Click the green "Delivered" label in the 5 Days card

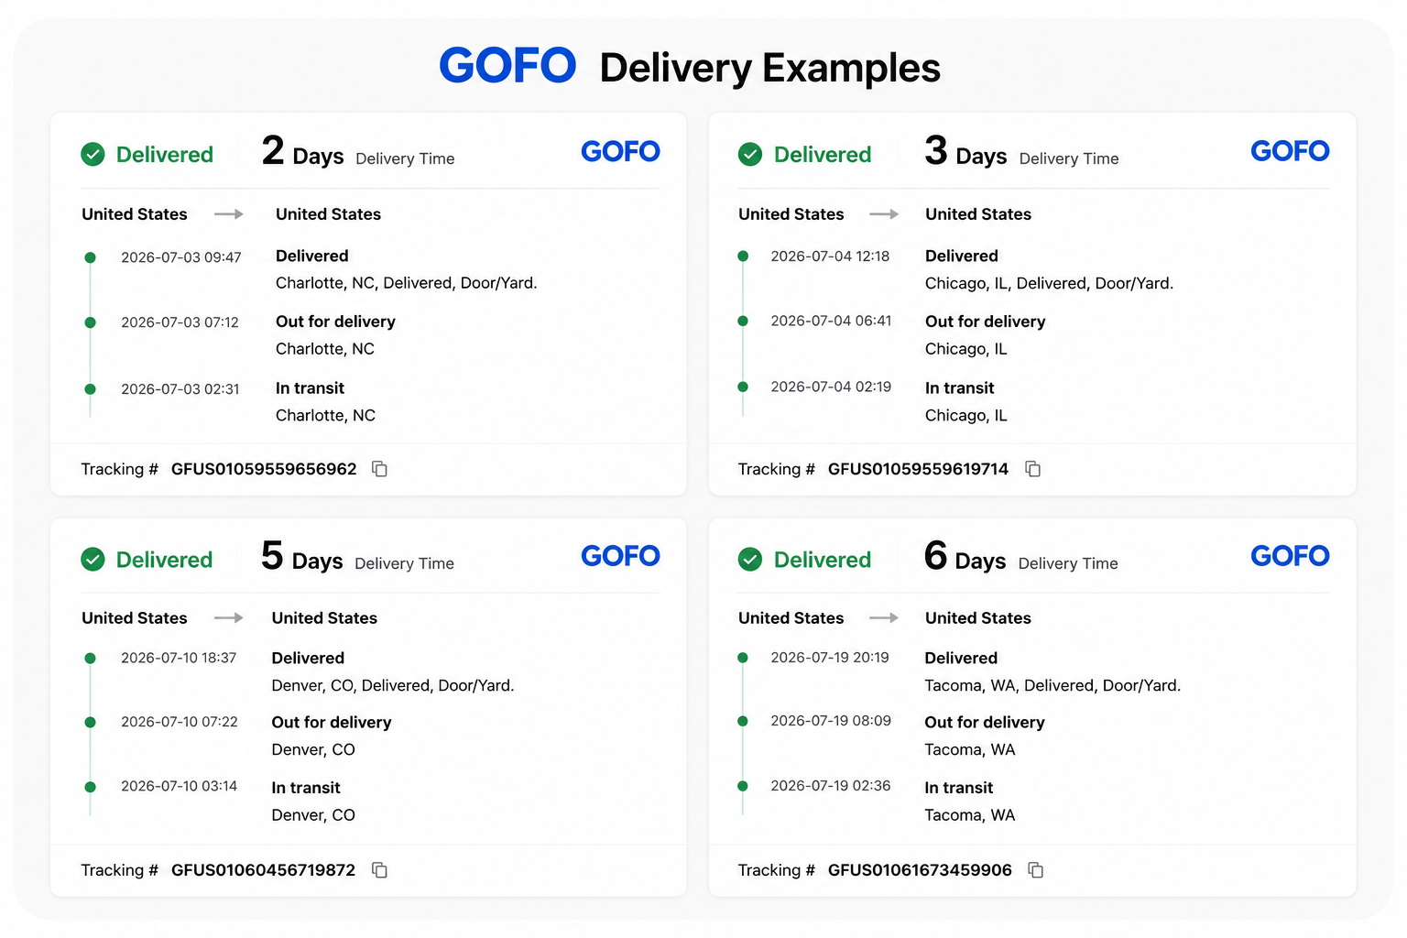point(164,560)
